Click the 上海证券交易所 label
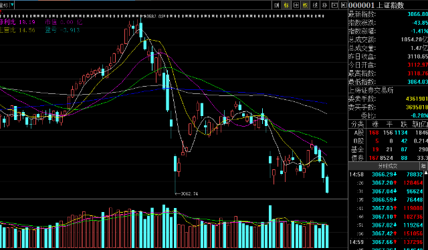Screen dimensions: 428x250 371,90
